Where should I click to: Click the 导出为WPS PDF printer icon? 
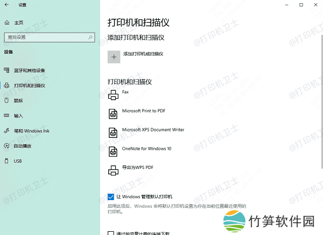pyautogui.click(x=113, y=171)
